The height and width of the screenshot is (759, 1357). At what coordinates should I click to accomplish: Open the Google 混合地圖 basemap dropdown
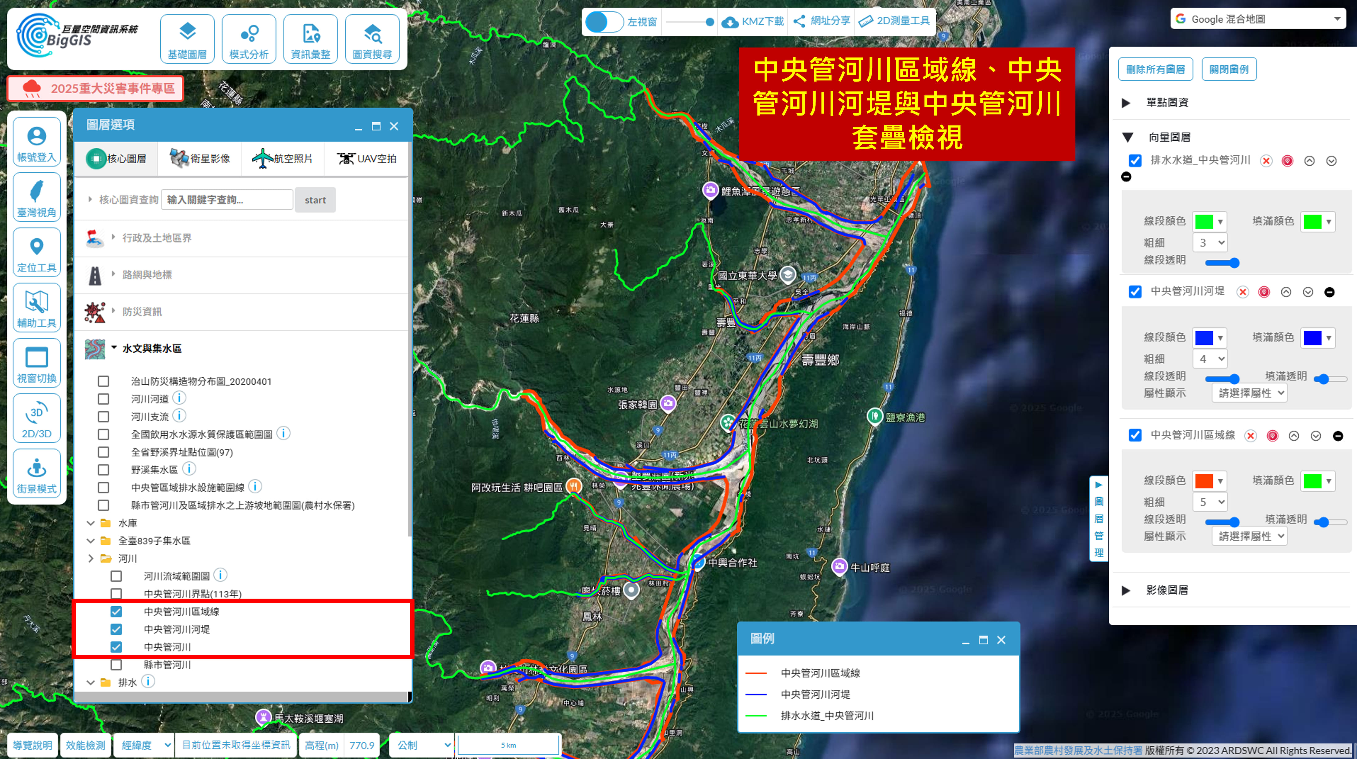tap(1258, 19)
